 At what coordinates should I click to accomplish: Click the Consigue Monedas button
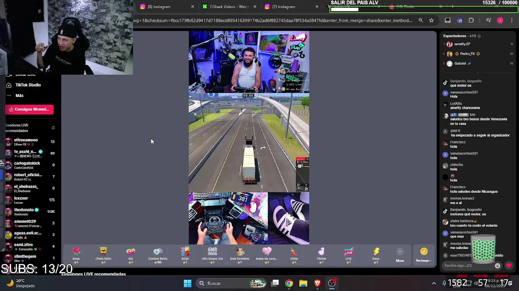point(29,109)
